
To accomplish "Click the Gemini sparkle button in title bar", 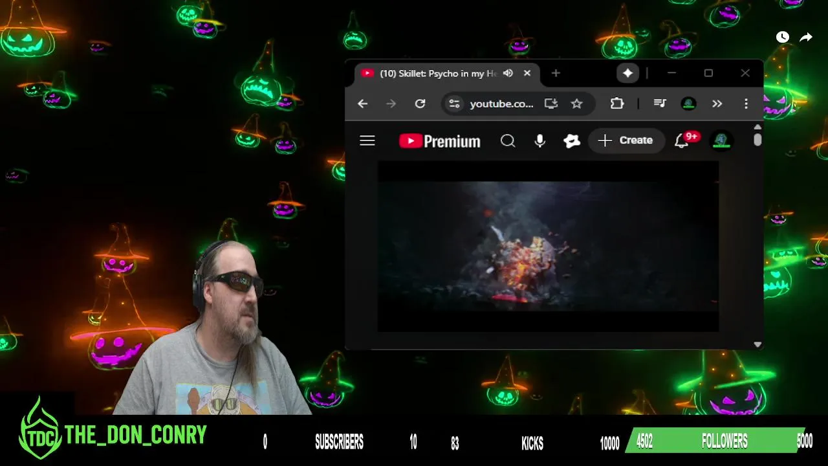I will pyautogui.click(x=627, y=73).
